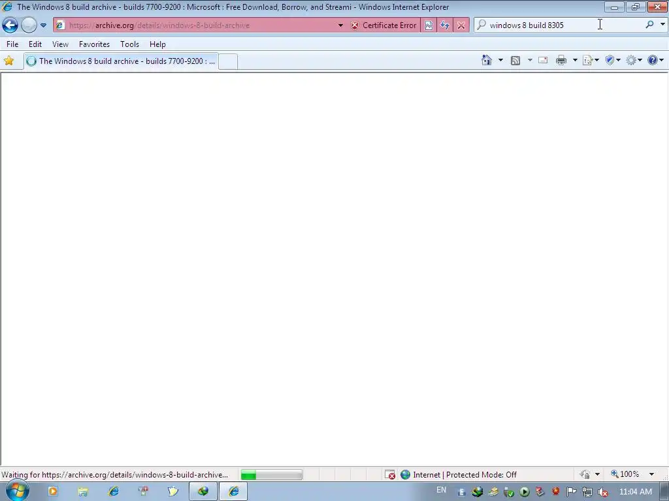This screenshot has width=669, height=501.
Task: Switch to active Internet Explorer taskbar window
Action: pyautogui.click(x=233, y=491)
